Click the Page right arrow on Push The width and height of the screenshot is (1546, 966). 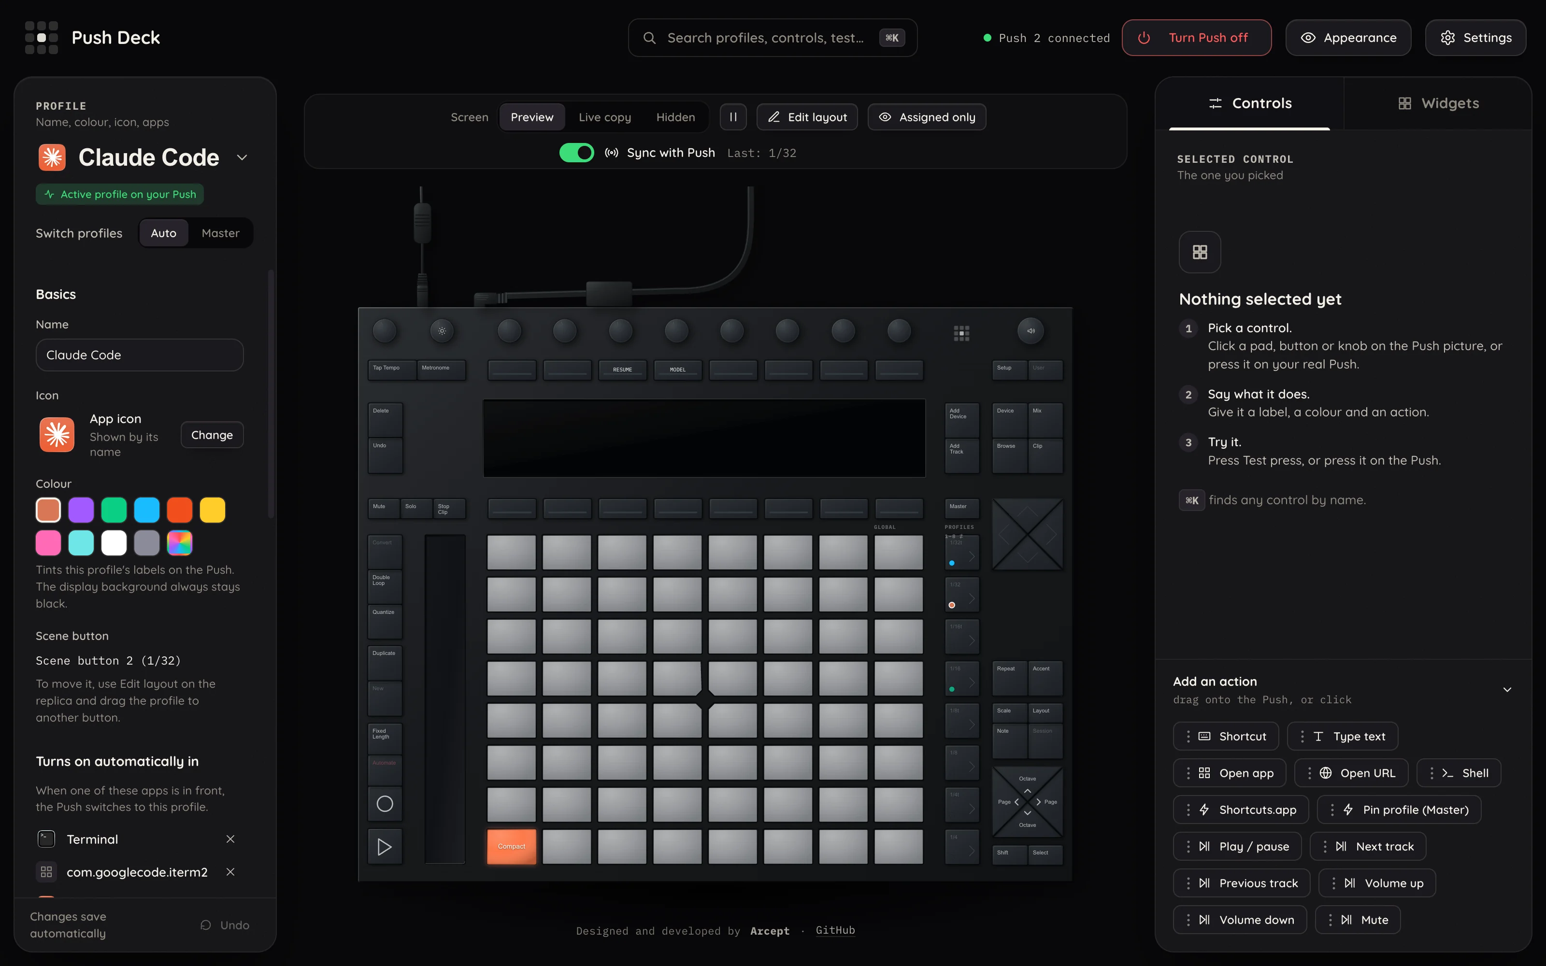(1039, 802)
